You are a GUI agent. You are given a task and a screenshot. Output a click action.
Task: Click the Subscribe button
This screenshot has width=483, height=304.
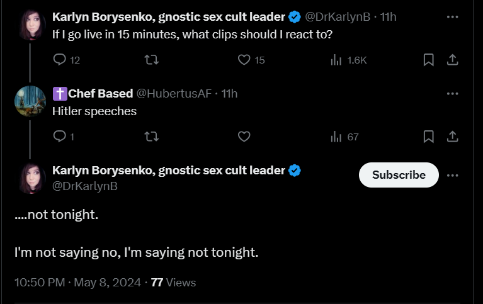[399, 175]
